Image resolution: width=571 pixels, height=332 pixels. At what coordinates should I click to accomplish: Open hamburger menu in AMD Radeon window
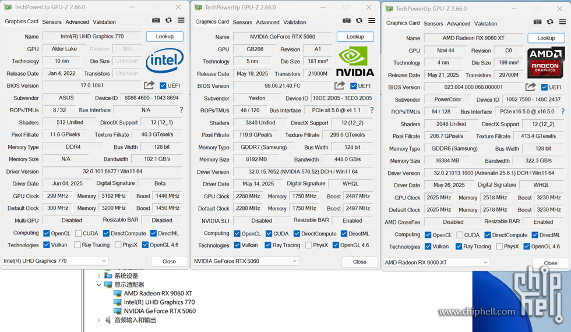pyautogui.click(x=563, y=22)
